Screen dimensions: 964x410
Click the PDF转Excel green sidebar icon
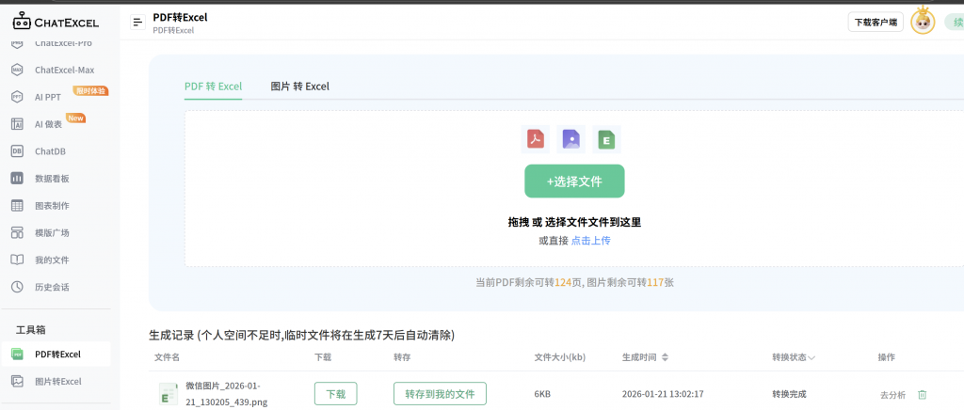(18, 355)
